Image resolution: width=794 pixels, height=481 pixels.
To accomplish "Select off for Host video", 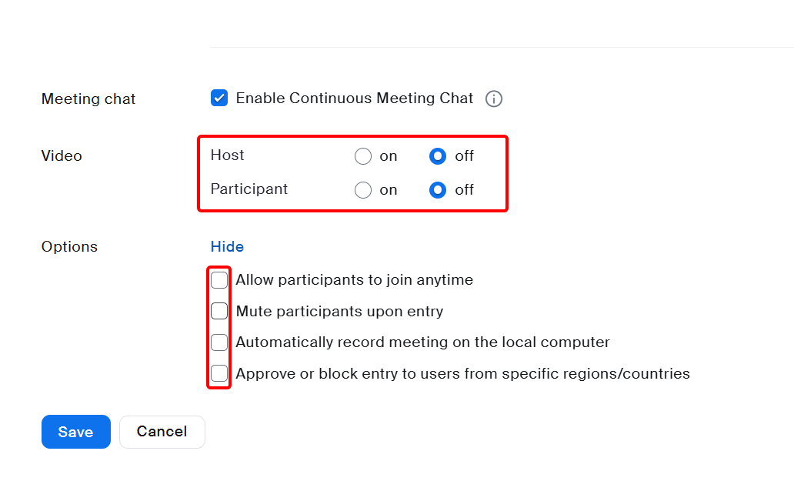I will [x=438, y=155].
